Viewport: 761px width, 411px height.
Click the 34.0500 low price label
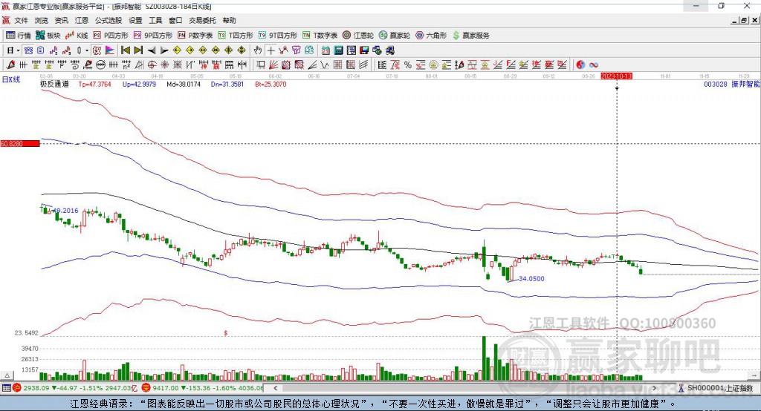tap(531, 279)
